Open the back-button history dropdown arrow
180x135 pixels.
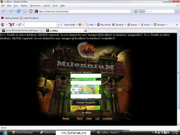(7, 11)
